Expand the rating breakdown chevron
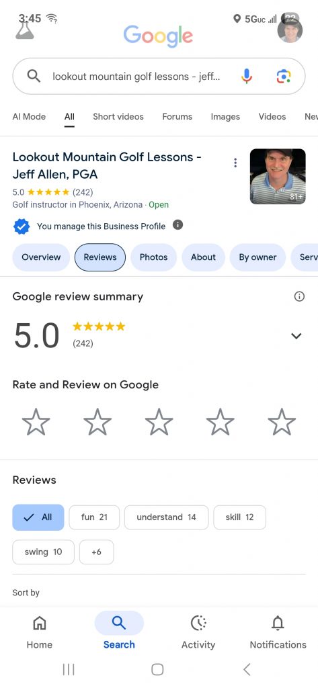Viewport: 318px width, 688px height. (x=296, y=336)
